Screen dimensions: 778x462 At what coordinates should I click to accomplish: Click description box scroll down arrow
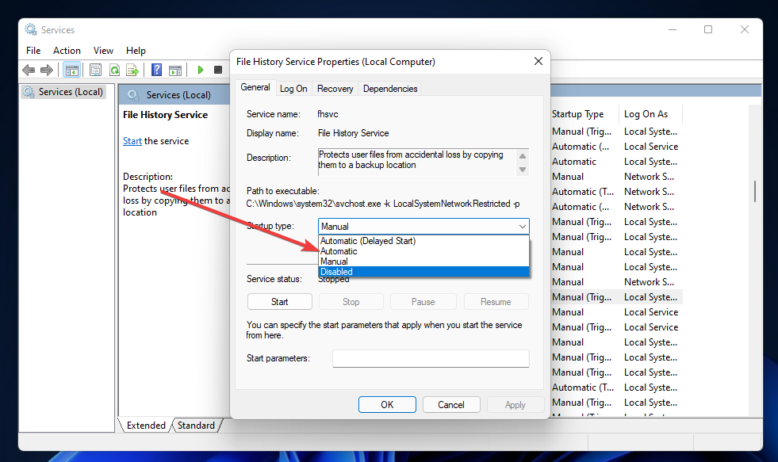[523, 170]
